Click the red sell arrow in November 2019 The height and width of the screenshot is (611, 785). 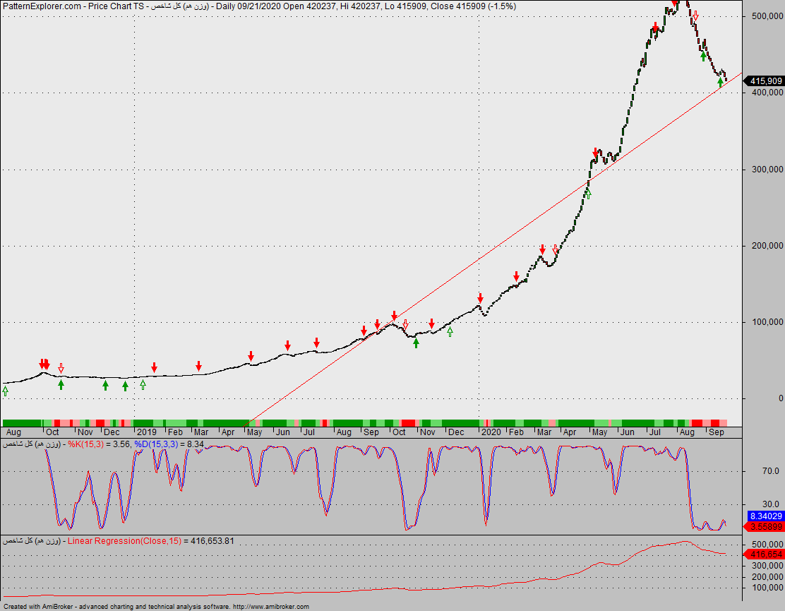click(431, 324)
